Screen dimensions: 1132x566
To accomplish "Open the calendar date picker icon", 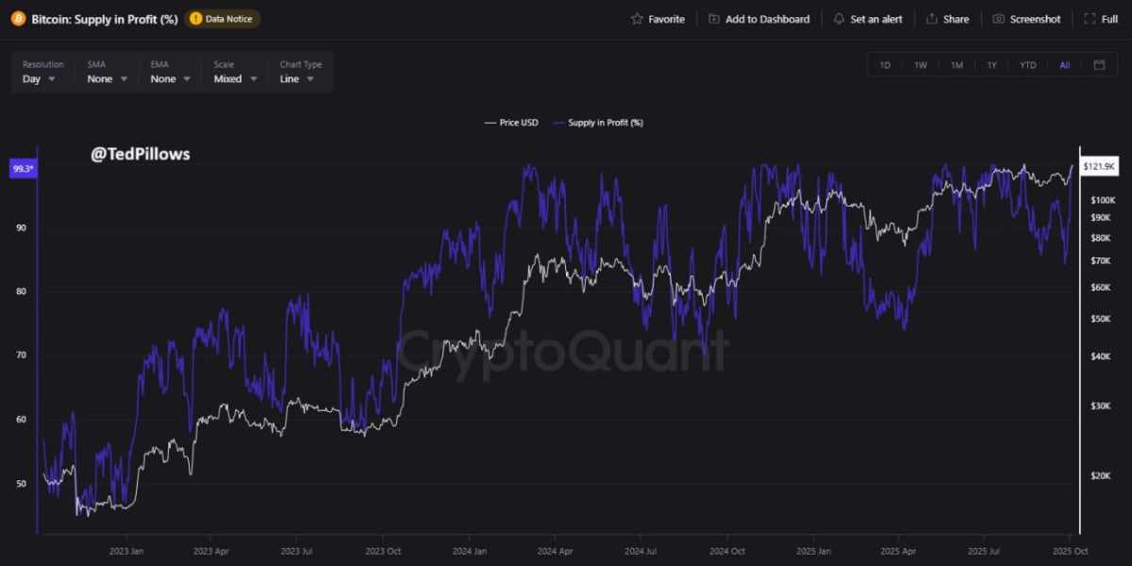I will 1099,65.
